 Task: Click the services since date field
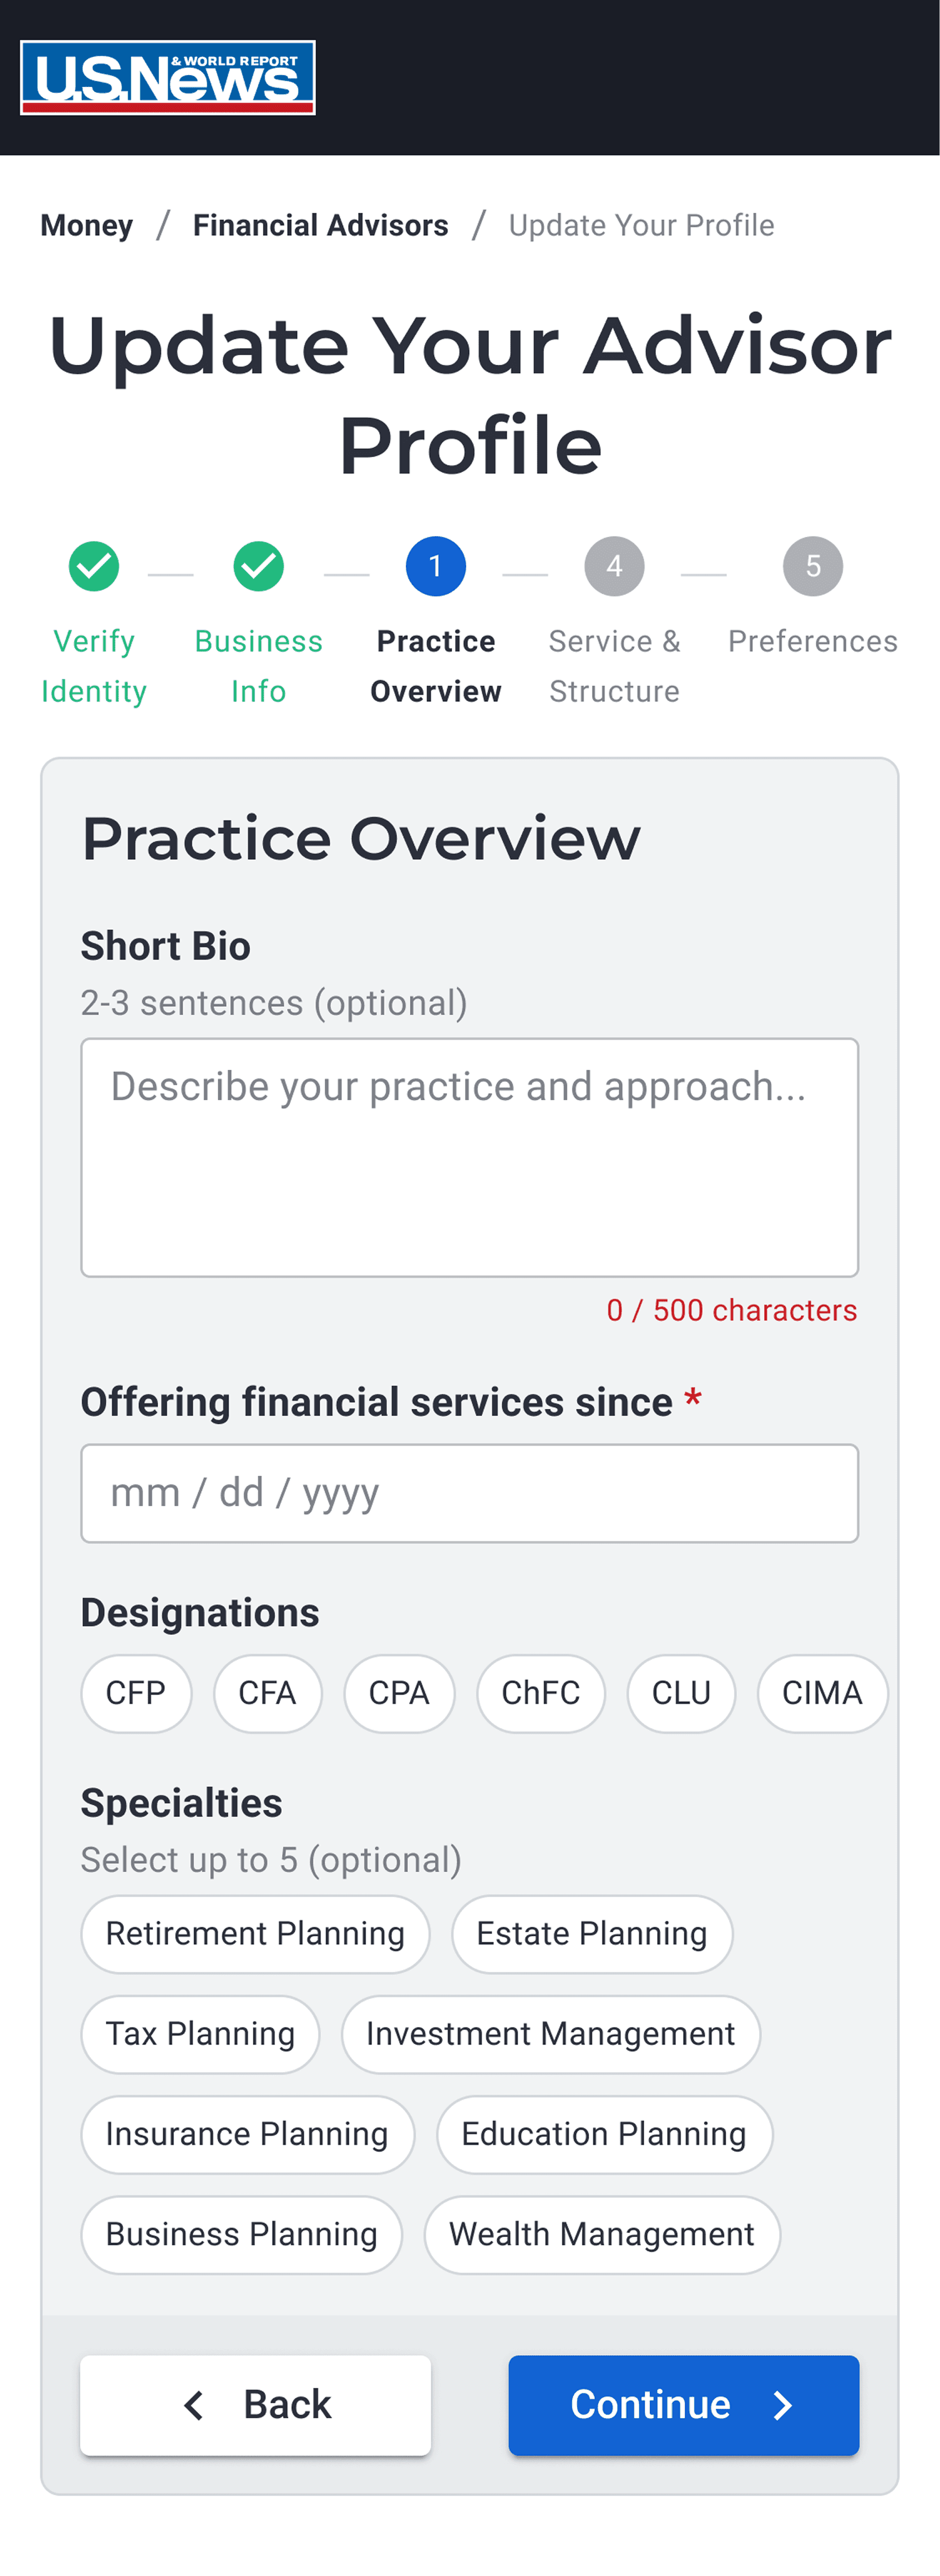(x=470, y=1492)
